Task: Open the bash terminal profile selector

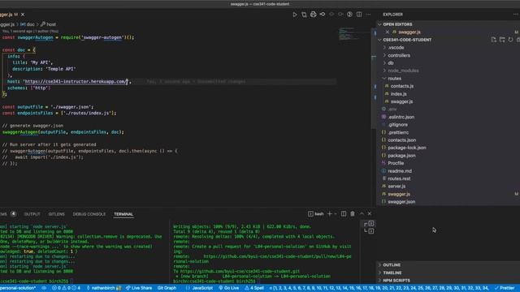Action: [x=316, y=214]
